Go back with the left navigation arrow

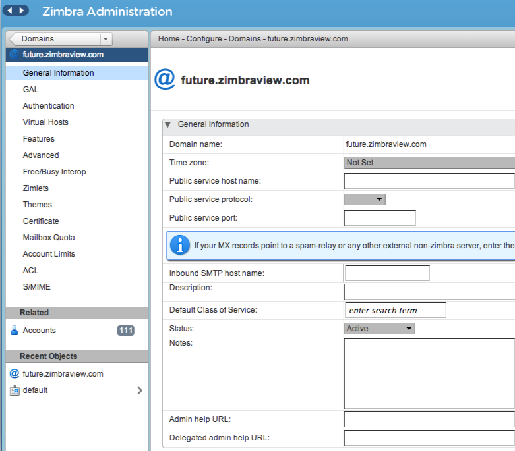tap(10, 11)
